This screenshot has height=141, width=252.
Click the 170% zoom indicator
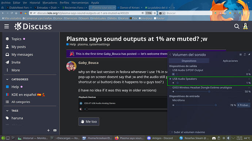149,13
